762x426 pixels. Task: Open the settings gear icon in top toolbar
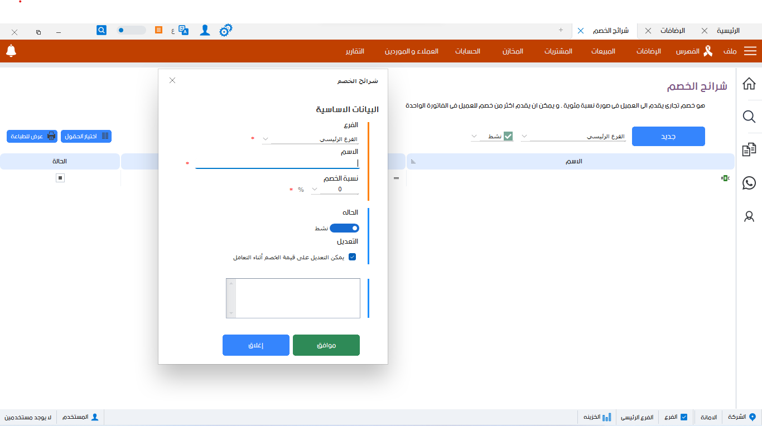225,31
